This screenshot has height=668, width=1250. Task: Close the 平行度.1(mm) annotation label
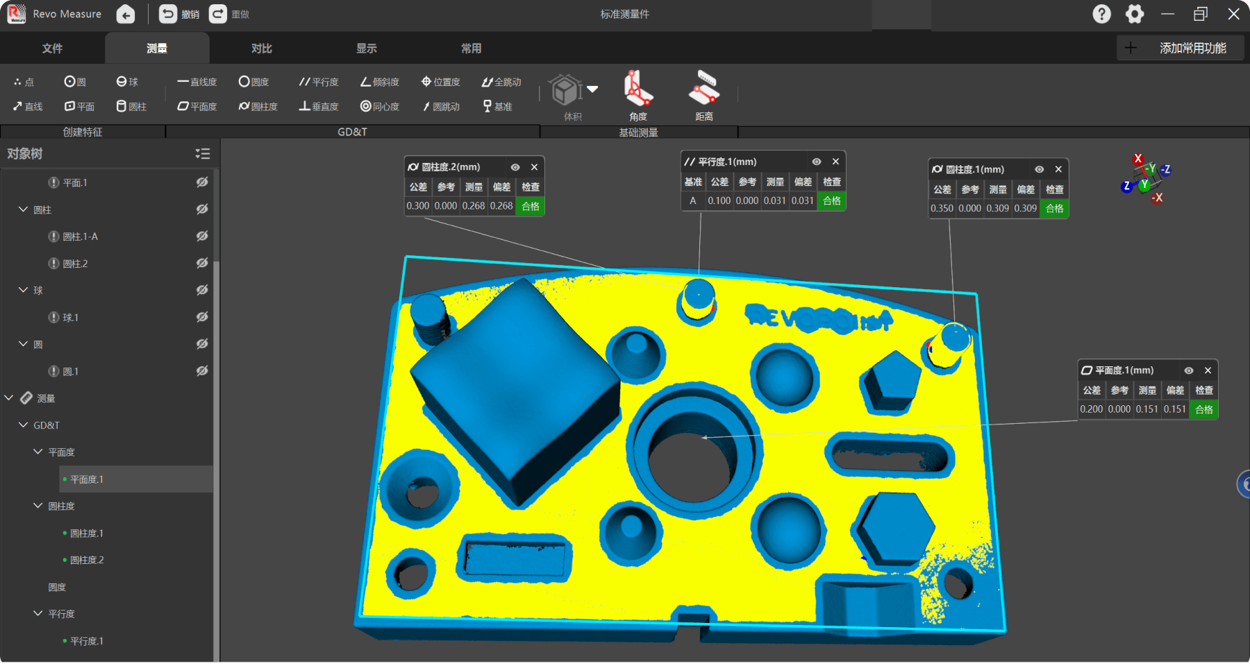(x=835, y=162)
